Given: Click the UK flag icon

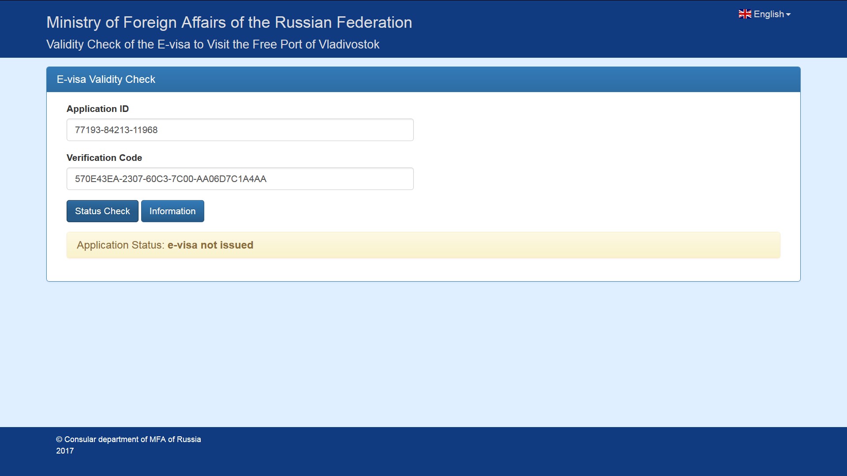Looking at the screenshot, I should coord(745,14).
